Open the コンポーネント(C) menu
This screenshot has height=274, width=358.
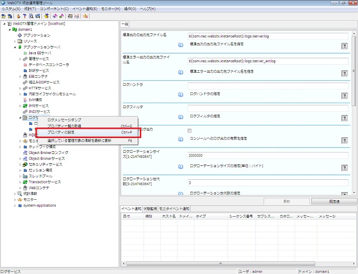[54, 9]
